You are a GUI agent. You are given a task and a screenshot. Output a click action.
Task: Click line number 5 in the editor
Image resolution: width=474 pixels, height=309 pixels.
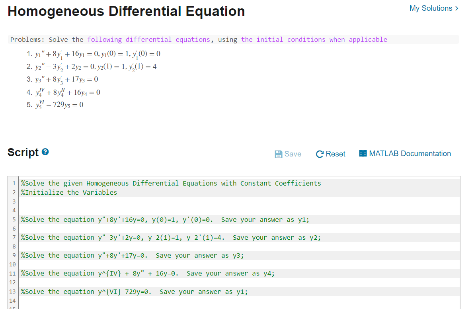(14, 219)
